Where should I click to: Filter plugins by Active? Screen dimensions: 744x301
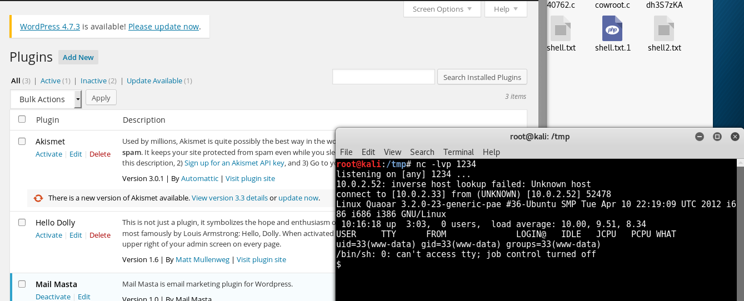tap(51, 81)
